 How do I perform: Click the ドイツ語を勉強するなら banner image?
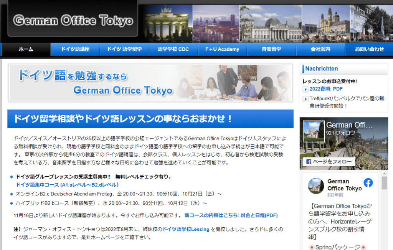click(150, 83)
